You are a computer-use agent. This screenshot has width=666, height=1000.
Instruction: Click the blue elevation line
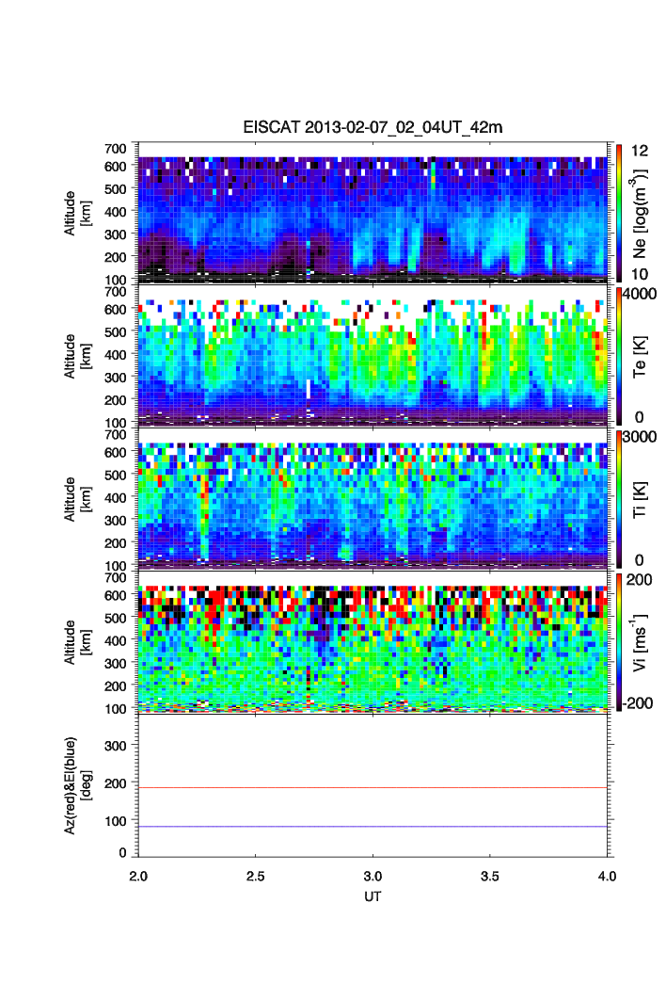tap(373, 827)
